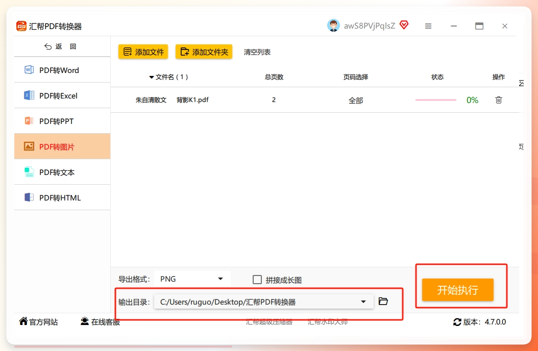Click the 操作 column header

click(499, 77)
